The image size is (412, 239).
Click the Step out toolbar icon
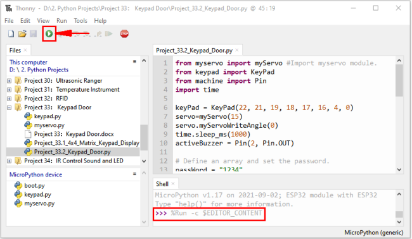[x=98, y=34]
